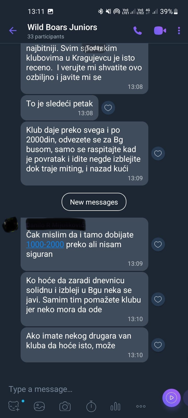Open the three-dot options menu
The image size is (188, 418).
point(179,31)
